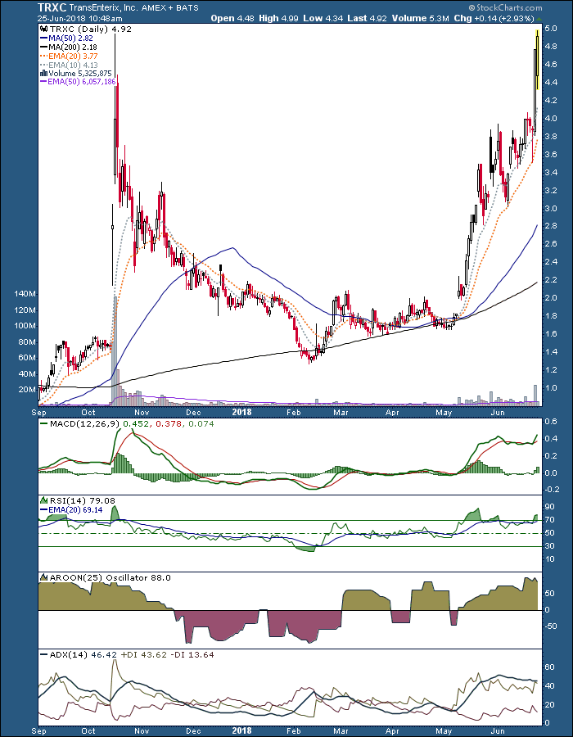This screenshot has width=573, height=737.
Task: Click the 5.0 price axis label
Action: point(552,28)
